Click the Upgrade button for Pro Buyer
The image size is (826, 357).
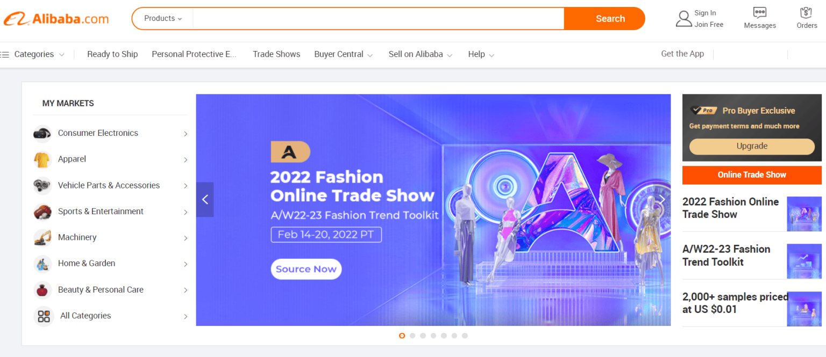752,146
